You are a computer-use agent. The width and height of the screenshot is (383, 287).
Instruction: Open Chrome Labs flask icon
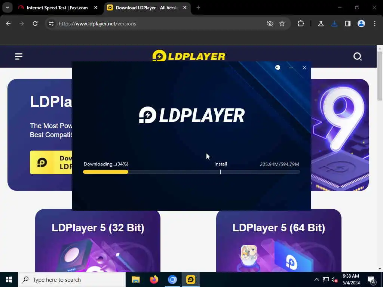click(321, 24)
